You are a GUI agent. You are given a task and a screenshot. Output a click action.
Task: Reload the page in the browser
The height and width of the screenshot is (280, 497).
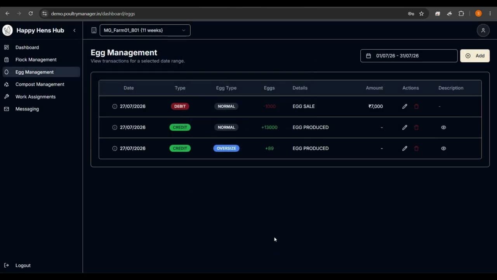coord(31,14)
